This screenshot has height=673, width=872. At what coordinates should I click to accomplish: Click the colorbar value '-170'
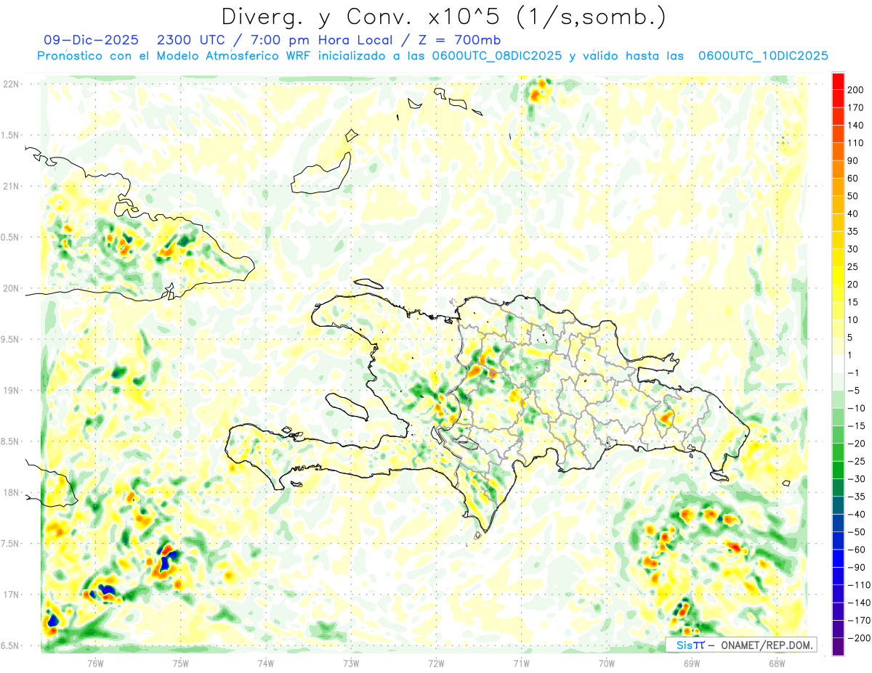click(x=859, y=620)
